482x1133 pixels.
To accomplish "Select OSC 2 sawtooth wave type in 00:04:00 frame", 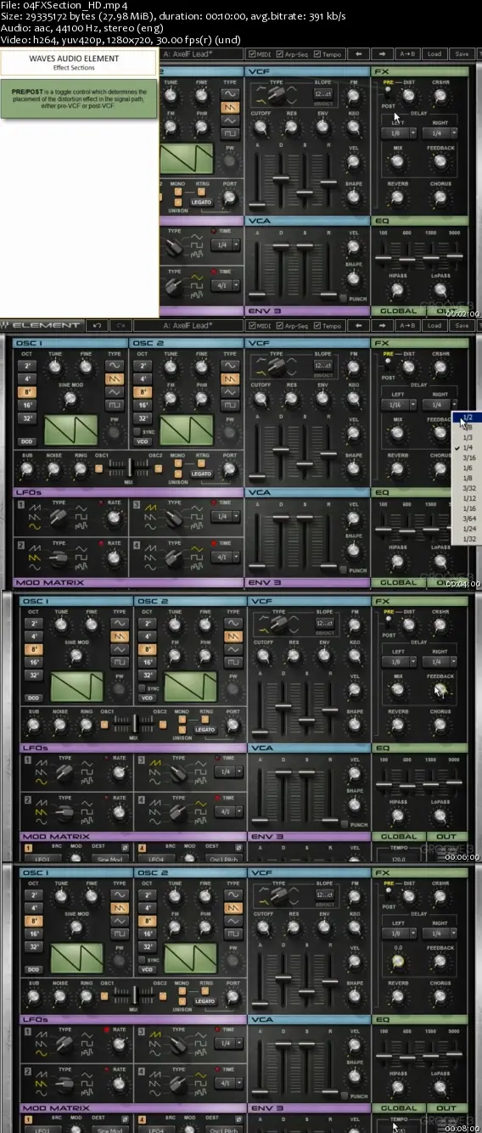I will pyautogui.click(x=230, y=379).
